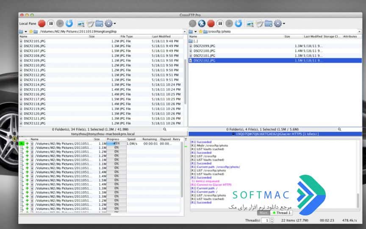This screenshot has height=229, width=366.
Task: Select highlighted remote file DSCF2102.JPG
Action: (275, 61)
